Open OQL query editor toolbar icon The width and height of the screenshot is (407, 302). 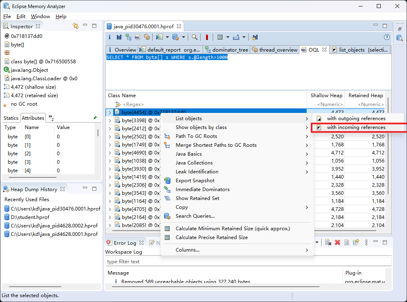click(137, 37)
